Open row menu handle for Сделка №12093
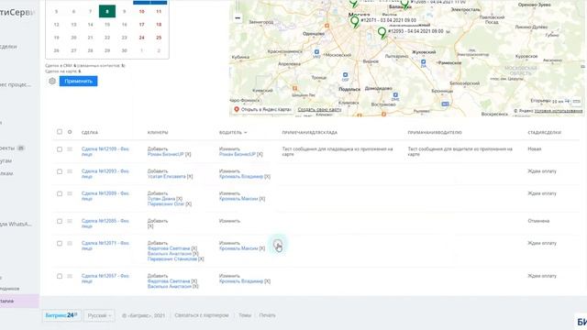 pyautogui.click(x=70, y=171)
